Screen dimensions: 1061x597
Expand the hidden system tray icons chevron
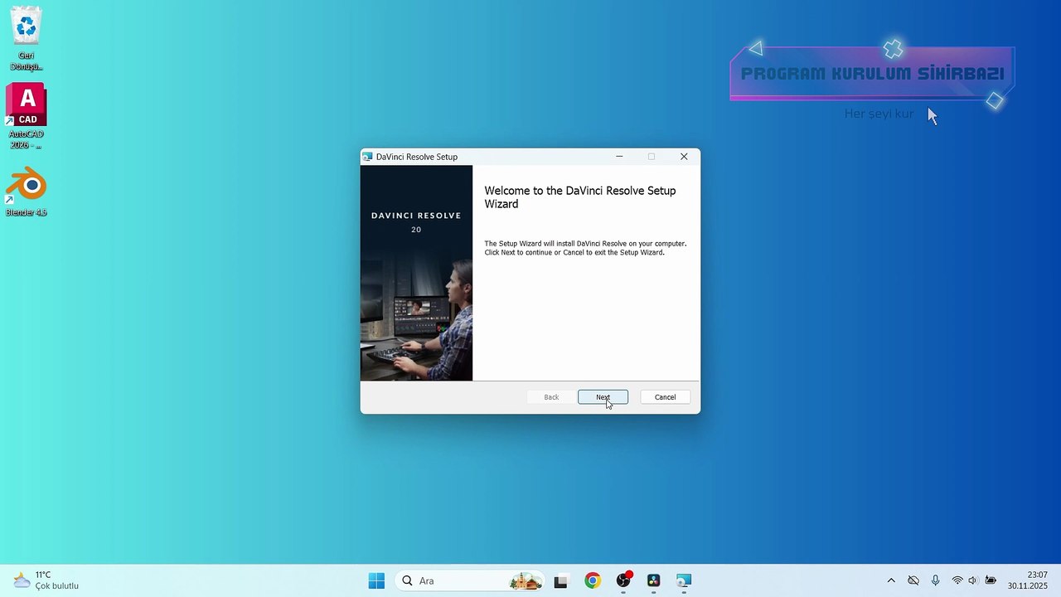click(891, 581)
